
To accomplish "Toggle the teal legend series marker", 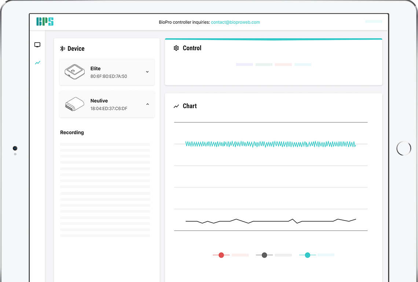I will [307, 255].
